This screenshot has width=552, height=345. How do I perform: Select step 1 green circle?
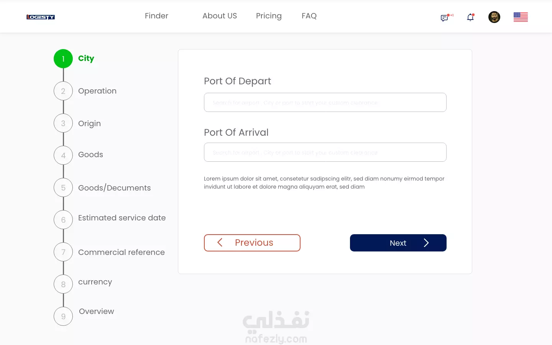63,59
